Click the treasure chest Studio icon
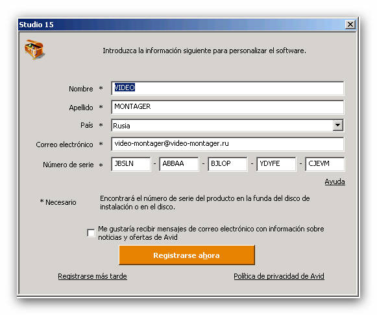The width and height of the screenshot is (377, 315). (34, 49)
